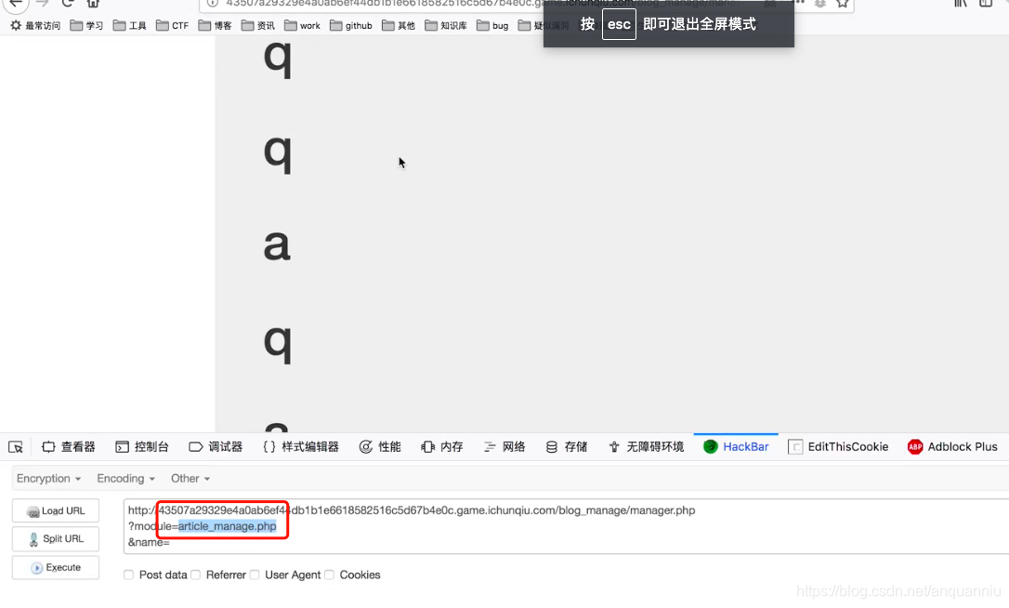
Task: Open the 网络 network tab
Action: coord(504,447)
